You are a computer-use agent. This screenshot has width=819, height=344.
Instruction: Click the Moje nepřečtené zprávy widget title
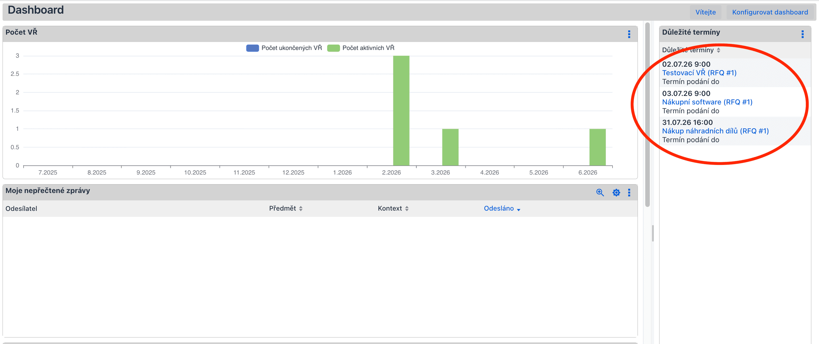[x=48, y=190]
